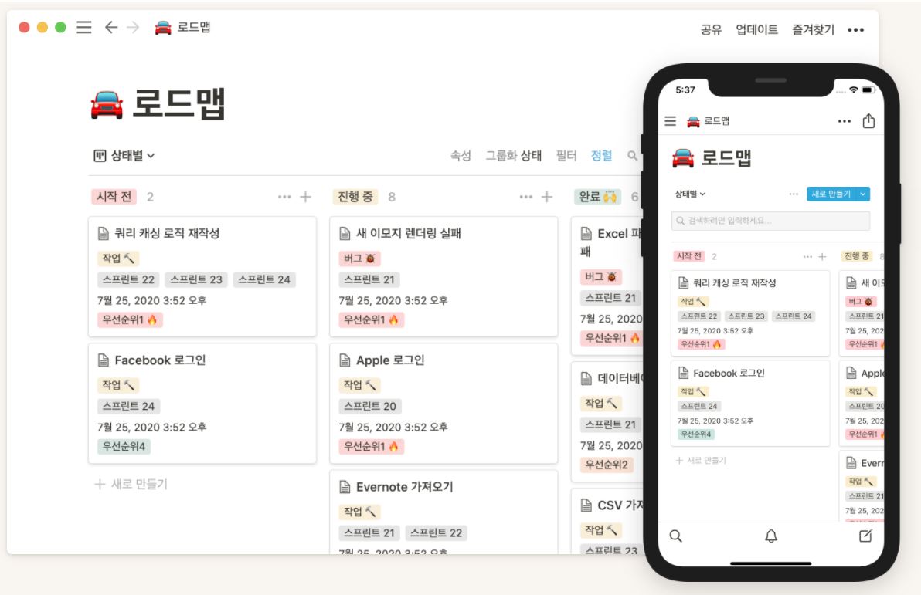Tap the compose new page icon on phone
Image resolution: width=921 pixels, height=595 pixels.
click(865, 535)
